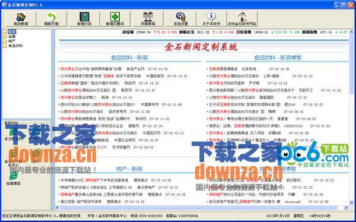
Task: Open the 我的新闻 toolbar button
Action: click(21, 18)
